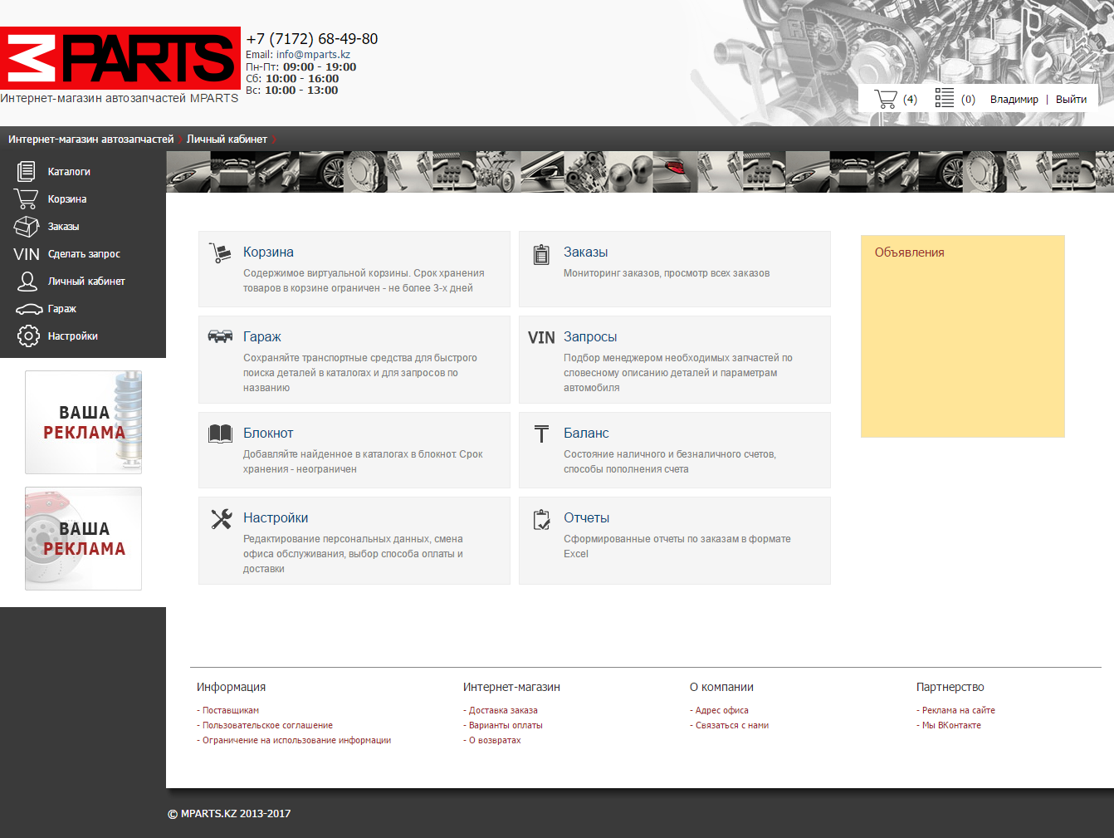Click the list icon next to (0)
The width and height of the screenshot is (1114, 838).
coord(944,98)
